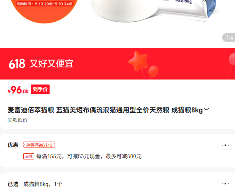Expand the product title chevron arrow

(x=206, y=109)
